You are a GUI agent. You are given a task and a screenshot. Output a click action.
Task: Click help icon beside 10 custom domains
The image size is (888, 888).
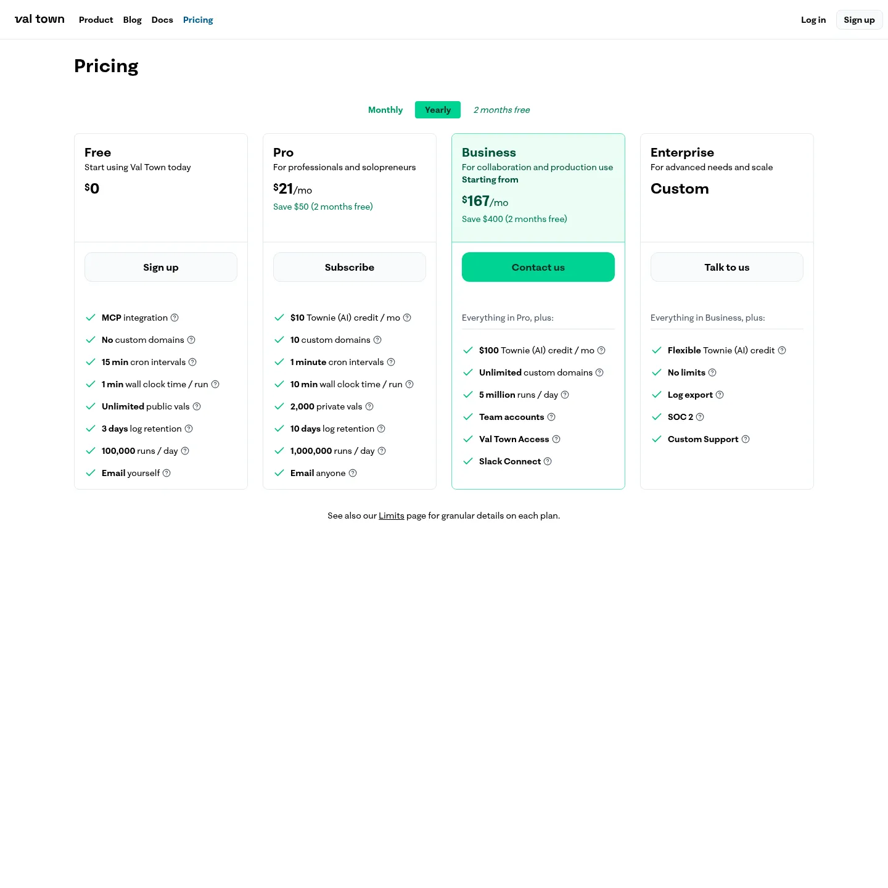point(377,340)
